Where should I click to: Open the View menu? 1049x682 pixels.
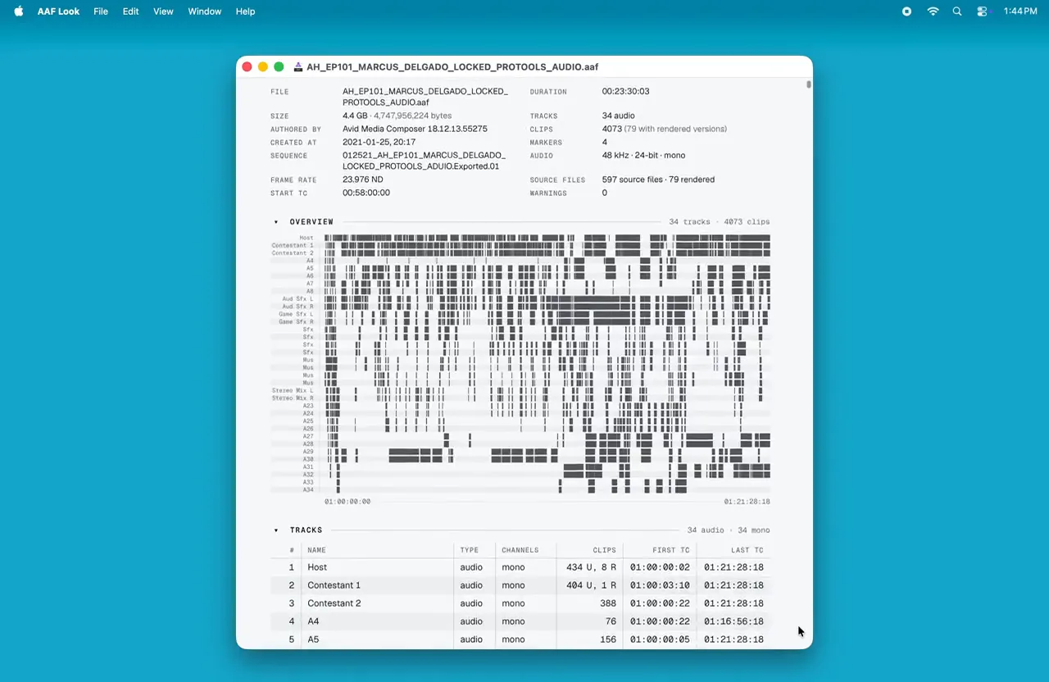163,11
